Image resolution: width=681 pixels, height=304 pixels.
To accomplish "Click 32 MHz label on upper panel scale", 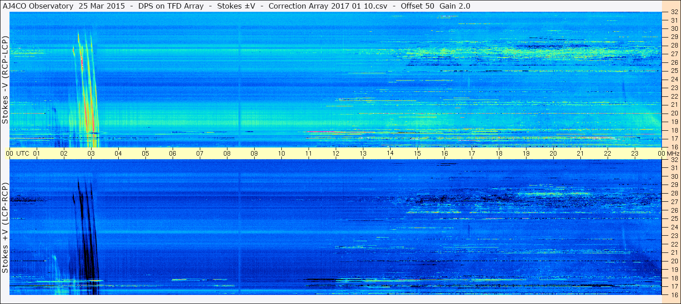I will coord(674,12).
